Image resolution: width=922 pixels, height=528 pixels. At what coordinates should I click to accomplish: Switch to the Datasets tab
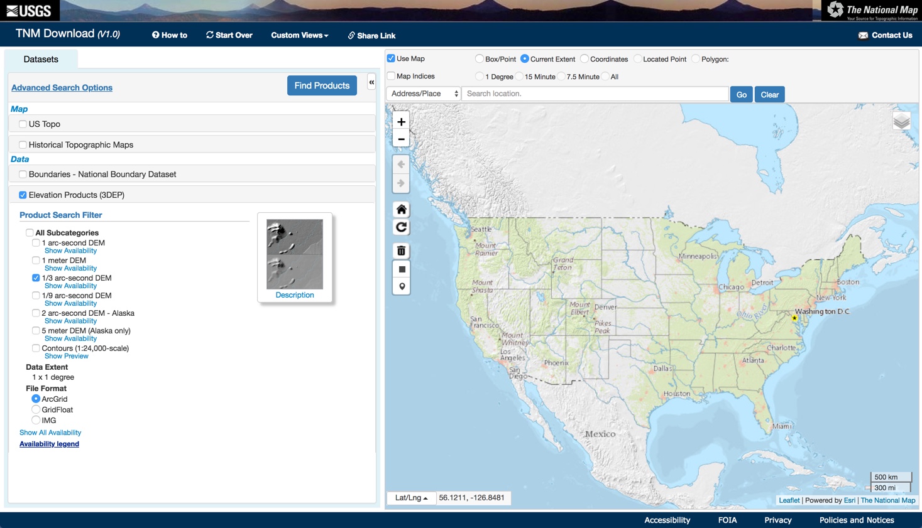(x=41, y=59)
